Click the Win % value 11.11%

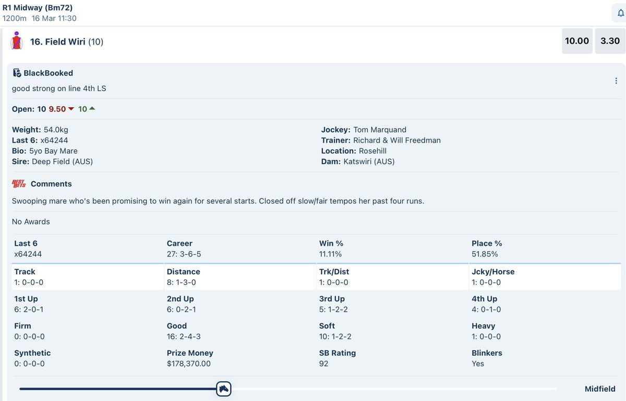coord(331,254)
